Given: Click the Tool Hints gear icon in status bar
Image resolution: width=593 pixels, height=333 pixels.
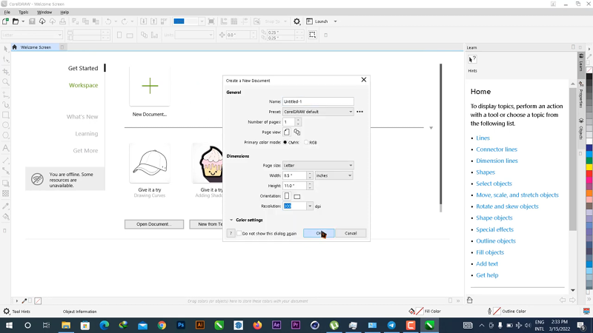Looking at the screenshot, I should [7, 312].
